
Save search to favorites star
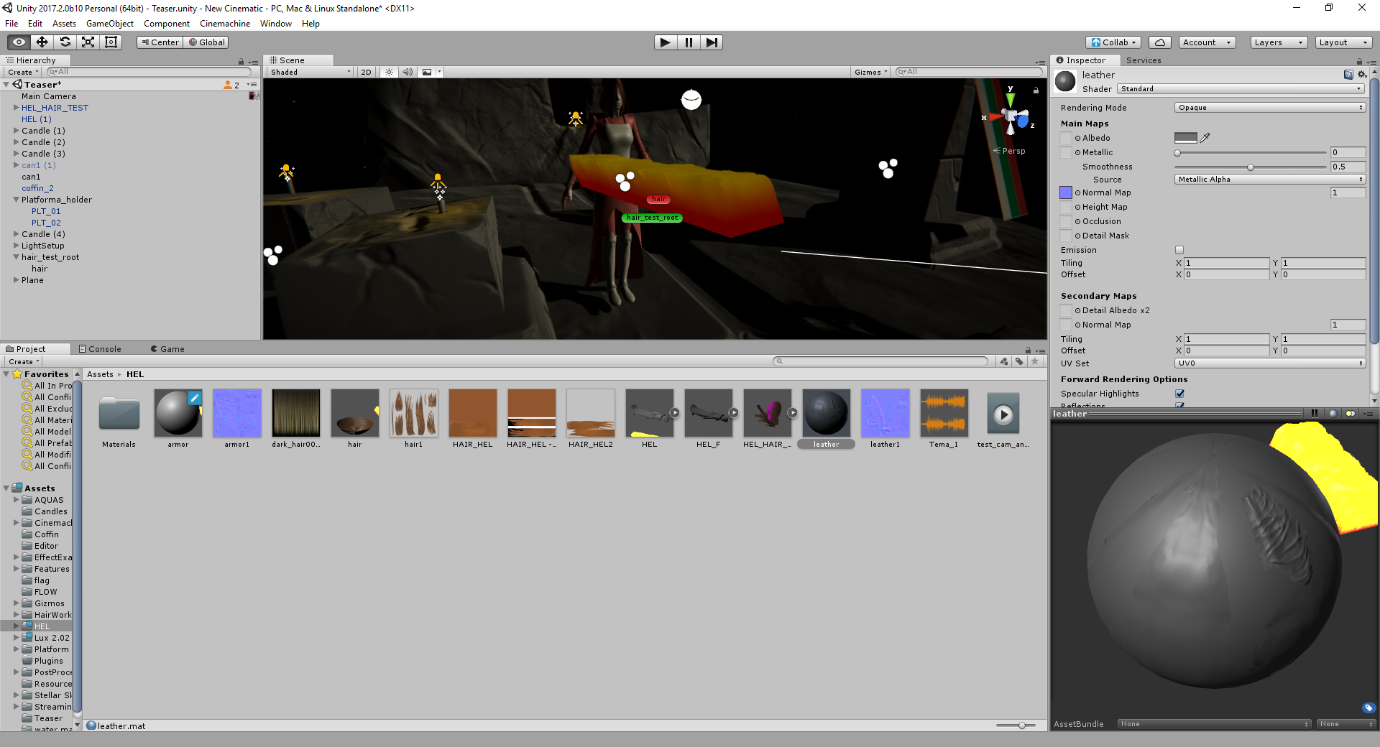pos(1035,361)
